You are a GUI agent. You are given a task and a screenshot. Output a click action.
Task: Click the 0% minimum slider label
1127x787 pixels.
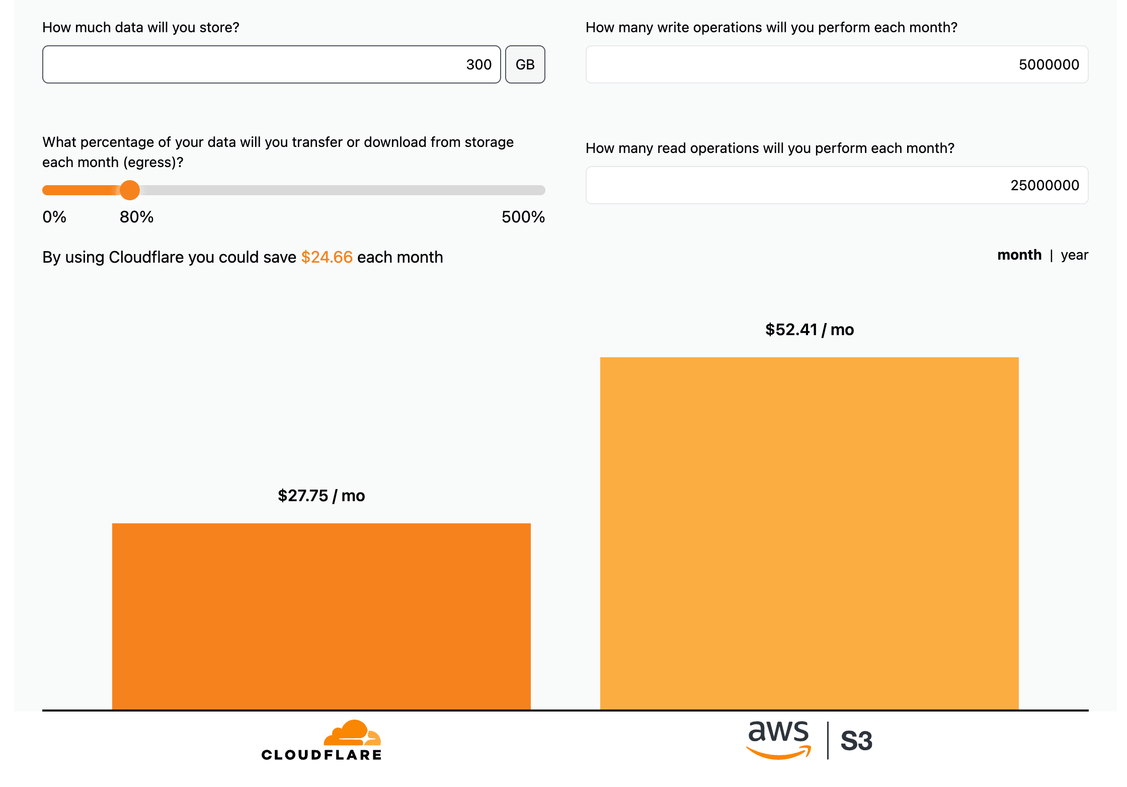pyautogui.click(x=54, y=217)
